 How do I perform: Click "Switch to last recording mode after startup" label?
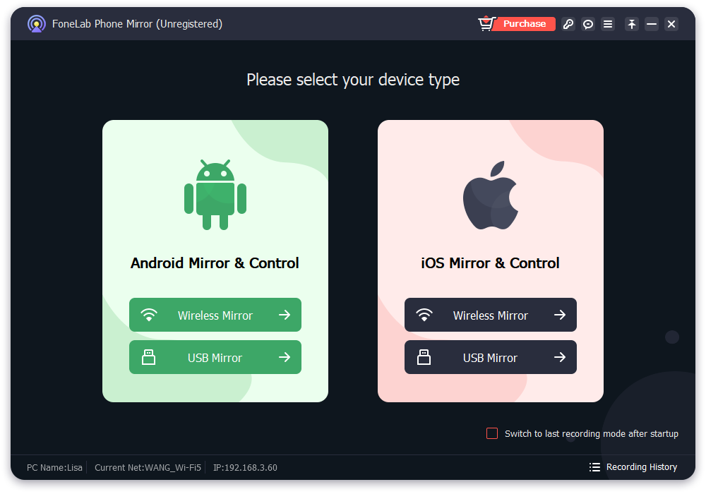click(591, 434)
